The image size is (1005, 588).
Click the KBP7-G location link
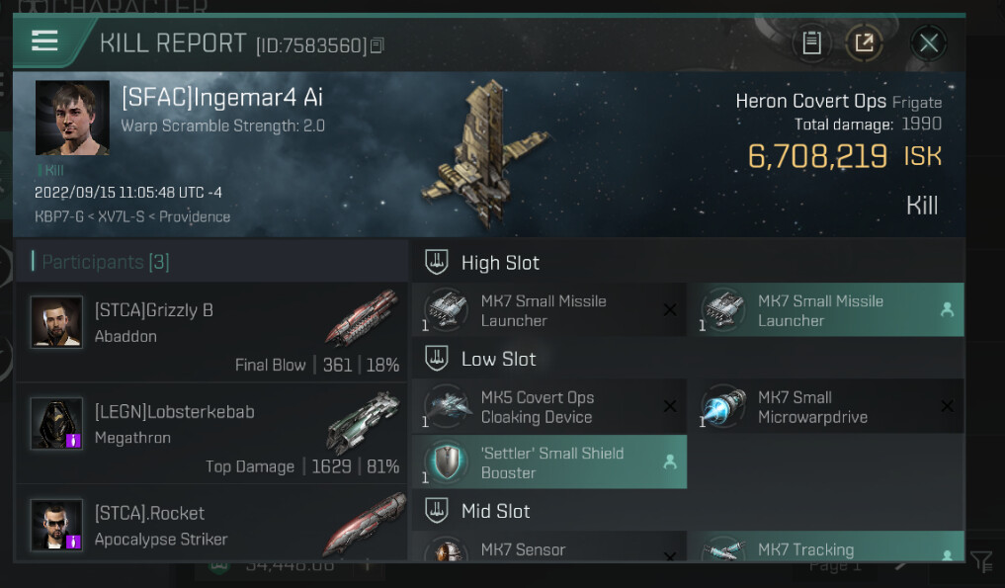coord(58,216)
